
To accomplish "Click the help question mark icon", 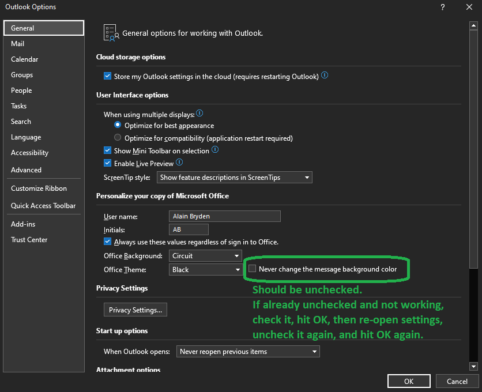I will (x=443, y=7).
